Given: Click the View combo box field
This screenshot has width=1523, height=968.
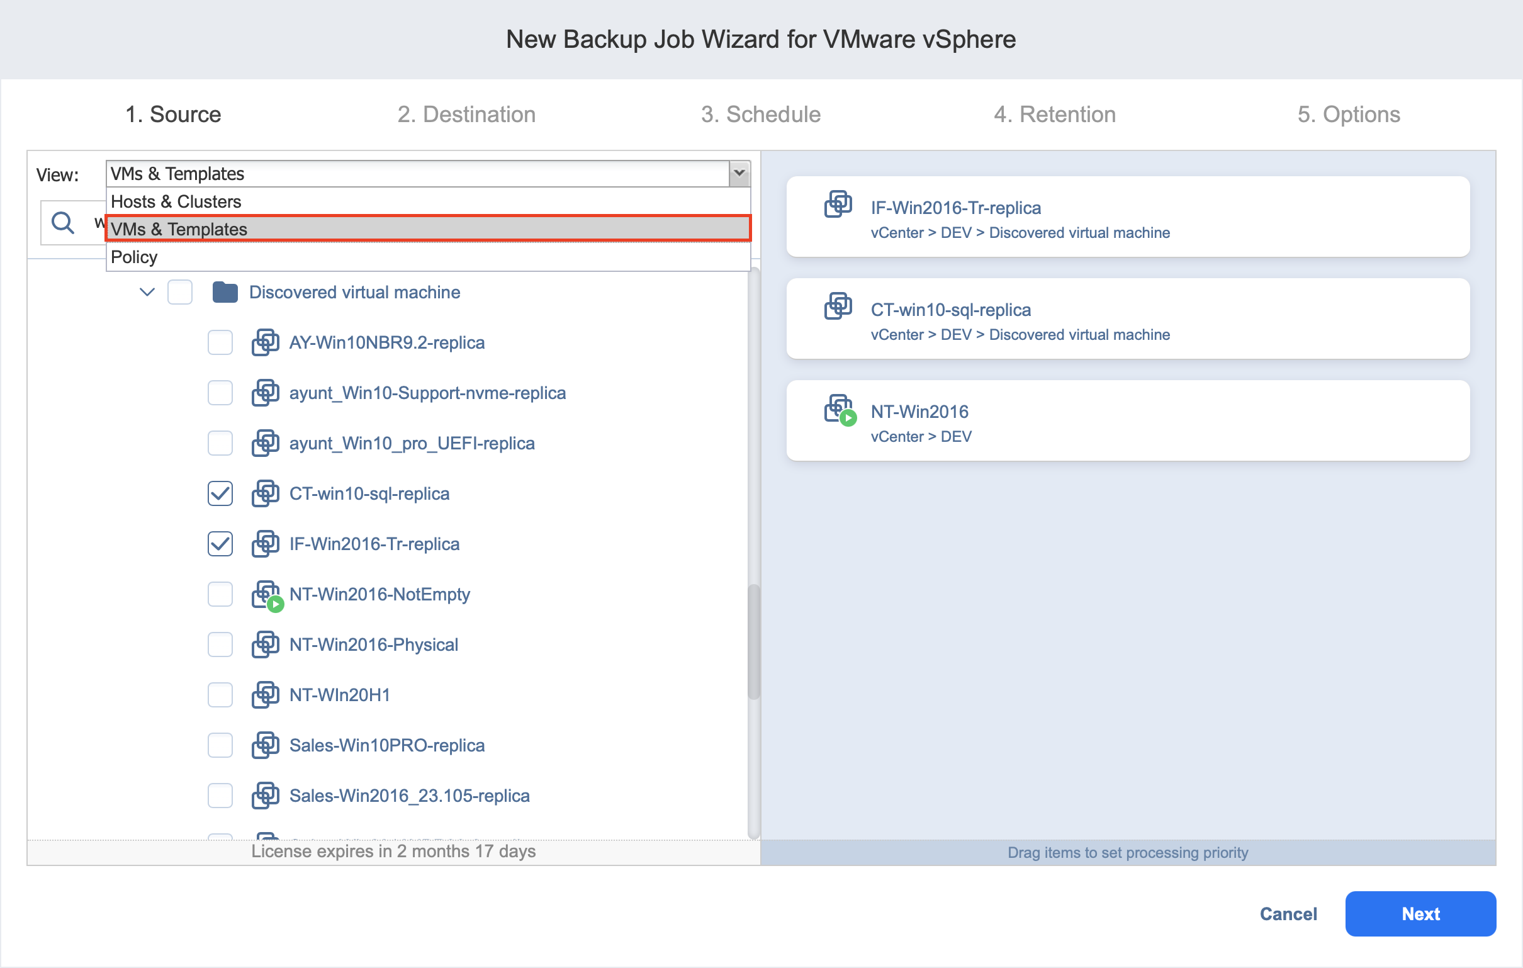Looking at the screenshot, I should [428, 173].
